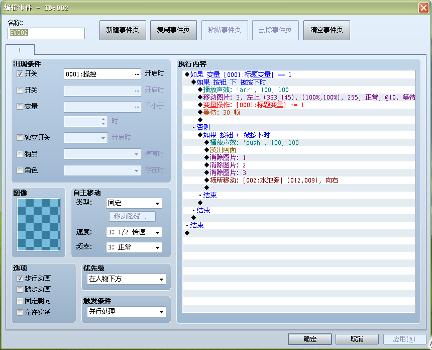
Task: Click the EV002 name field
Action: click(x=46, y=33)
